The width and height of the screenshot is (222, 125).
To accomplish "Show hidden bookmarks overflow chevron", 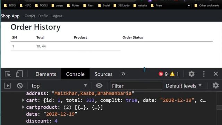I will (189, 6).
